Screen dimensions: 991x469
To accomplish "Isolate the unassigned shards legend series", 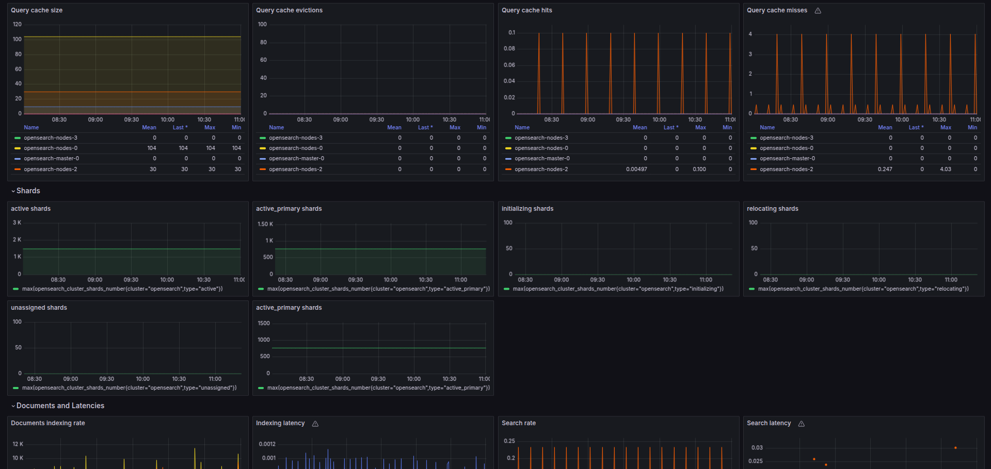I will coord(129,388).
